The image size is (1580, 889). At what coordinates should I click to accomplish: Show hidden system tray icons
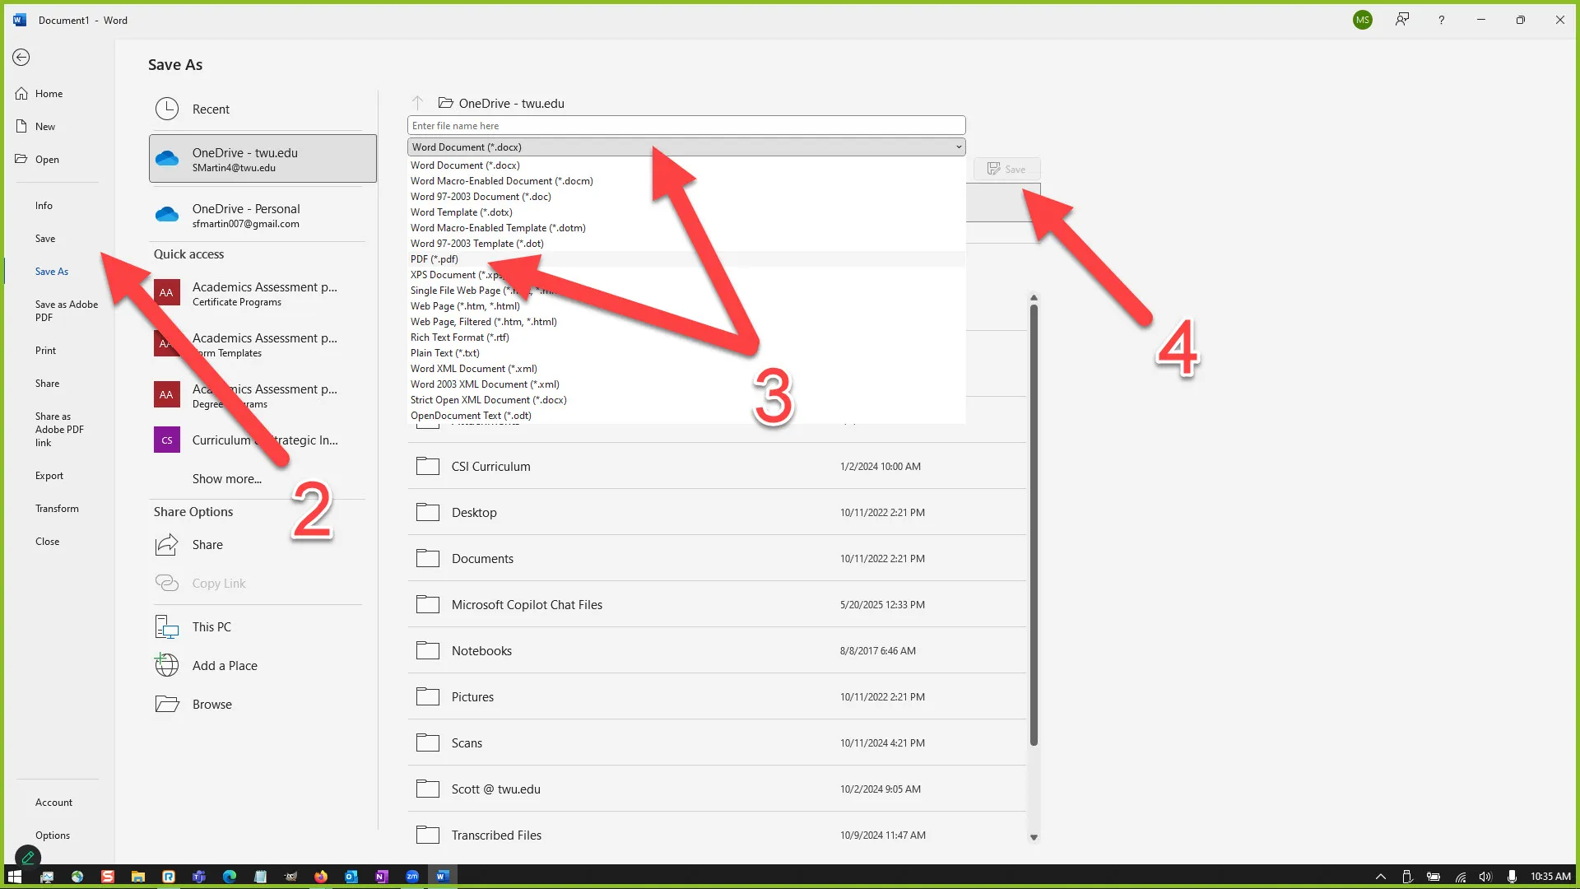pyautogui.click(x=1381, y=877)
